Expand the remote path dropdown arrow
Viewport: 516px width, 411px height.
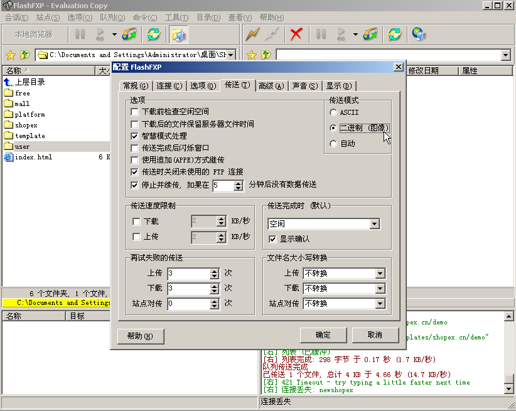506,55
